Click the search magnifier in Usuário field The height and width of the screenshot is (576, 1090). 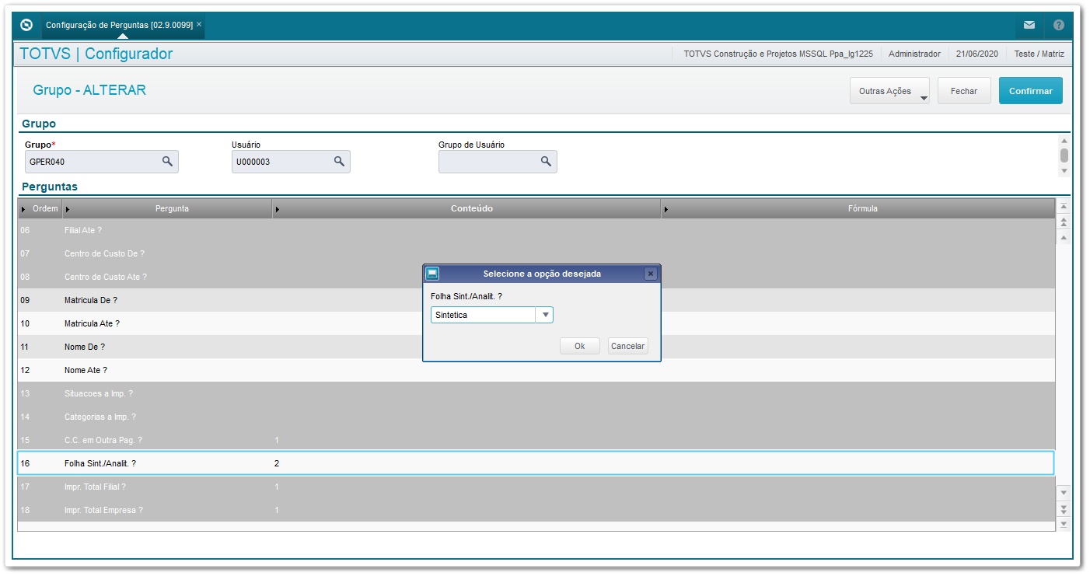[x=339, y=161]
